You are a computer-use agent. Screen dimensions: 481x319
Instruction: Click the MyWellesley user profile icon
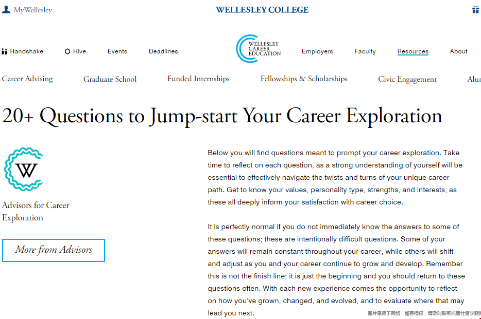coord(6,10)
